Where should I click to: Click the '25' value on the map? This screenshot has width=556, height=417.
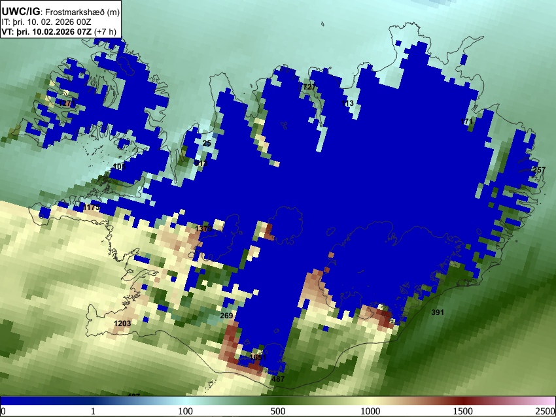coord(207,143)
